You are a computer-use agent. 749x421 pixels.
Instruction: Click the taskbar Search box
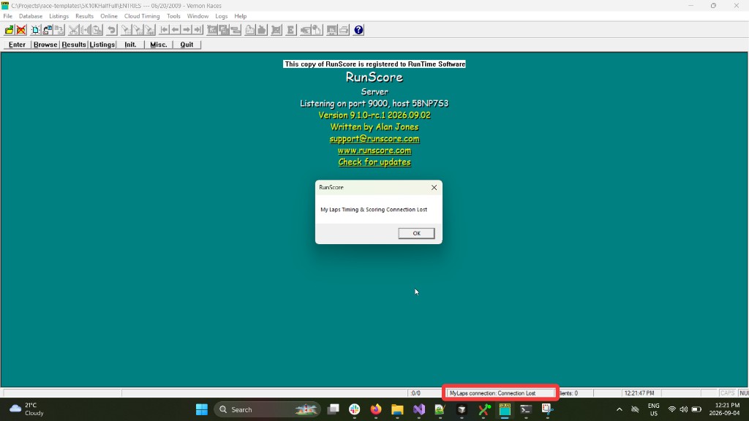267,409
